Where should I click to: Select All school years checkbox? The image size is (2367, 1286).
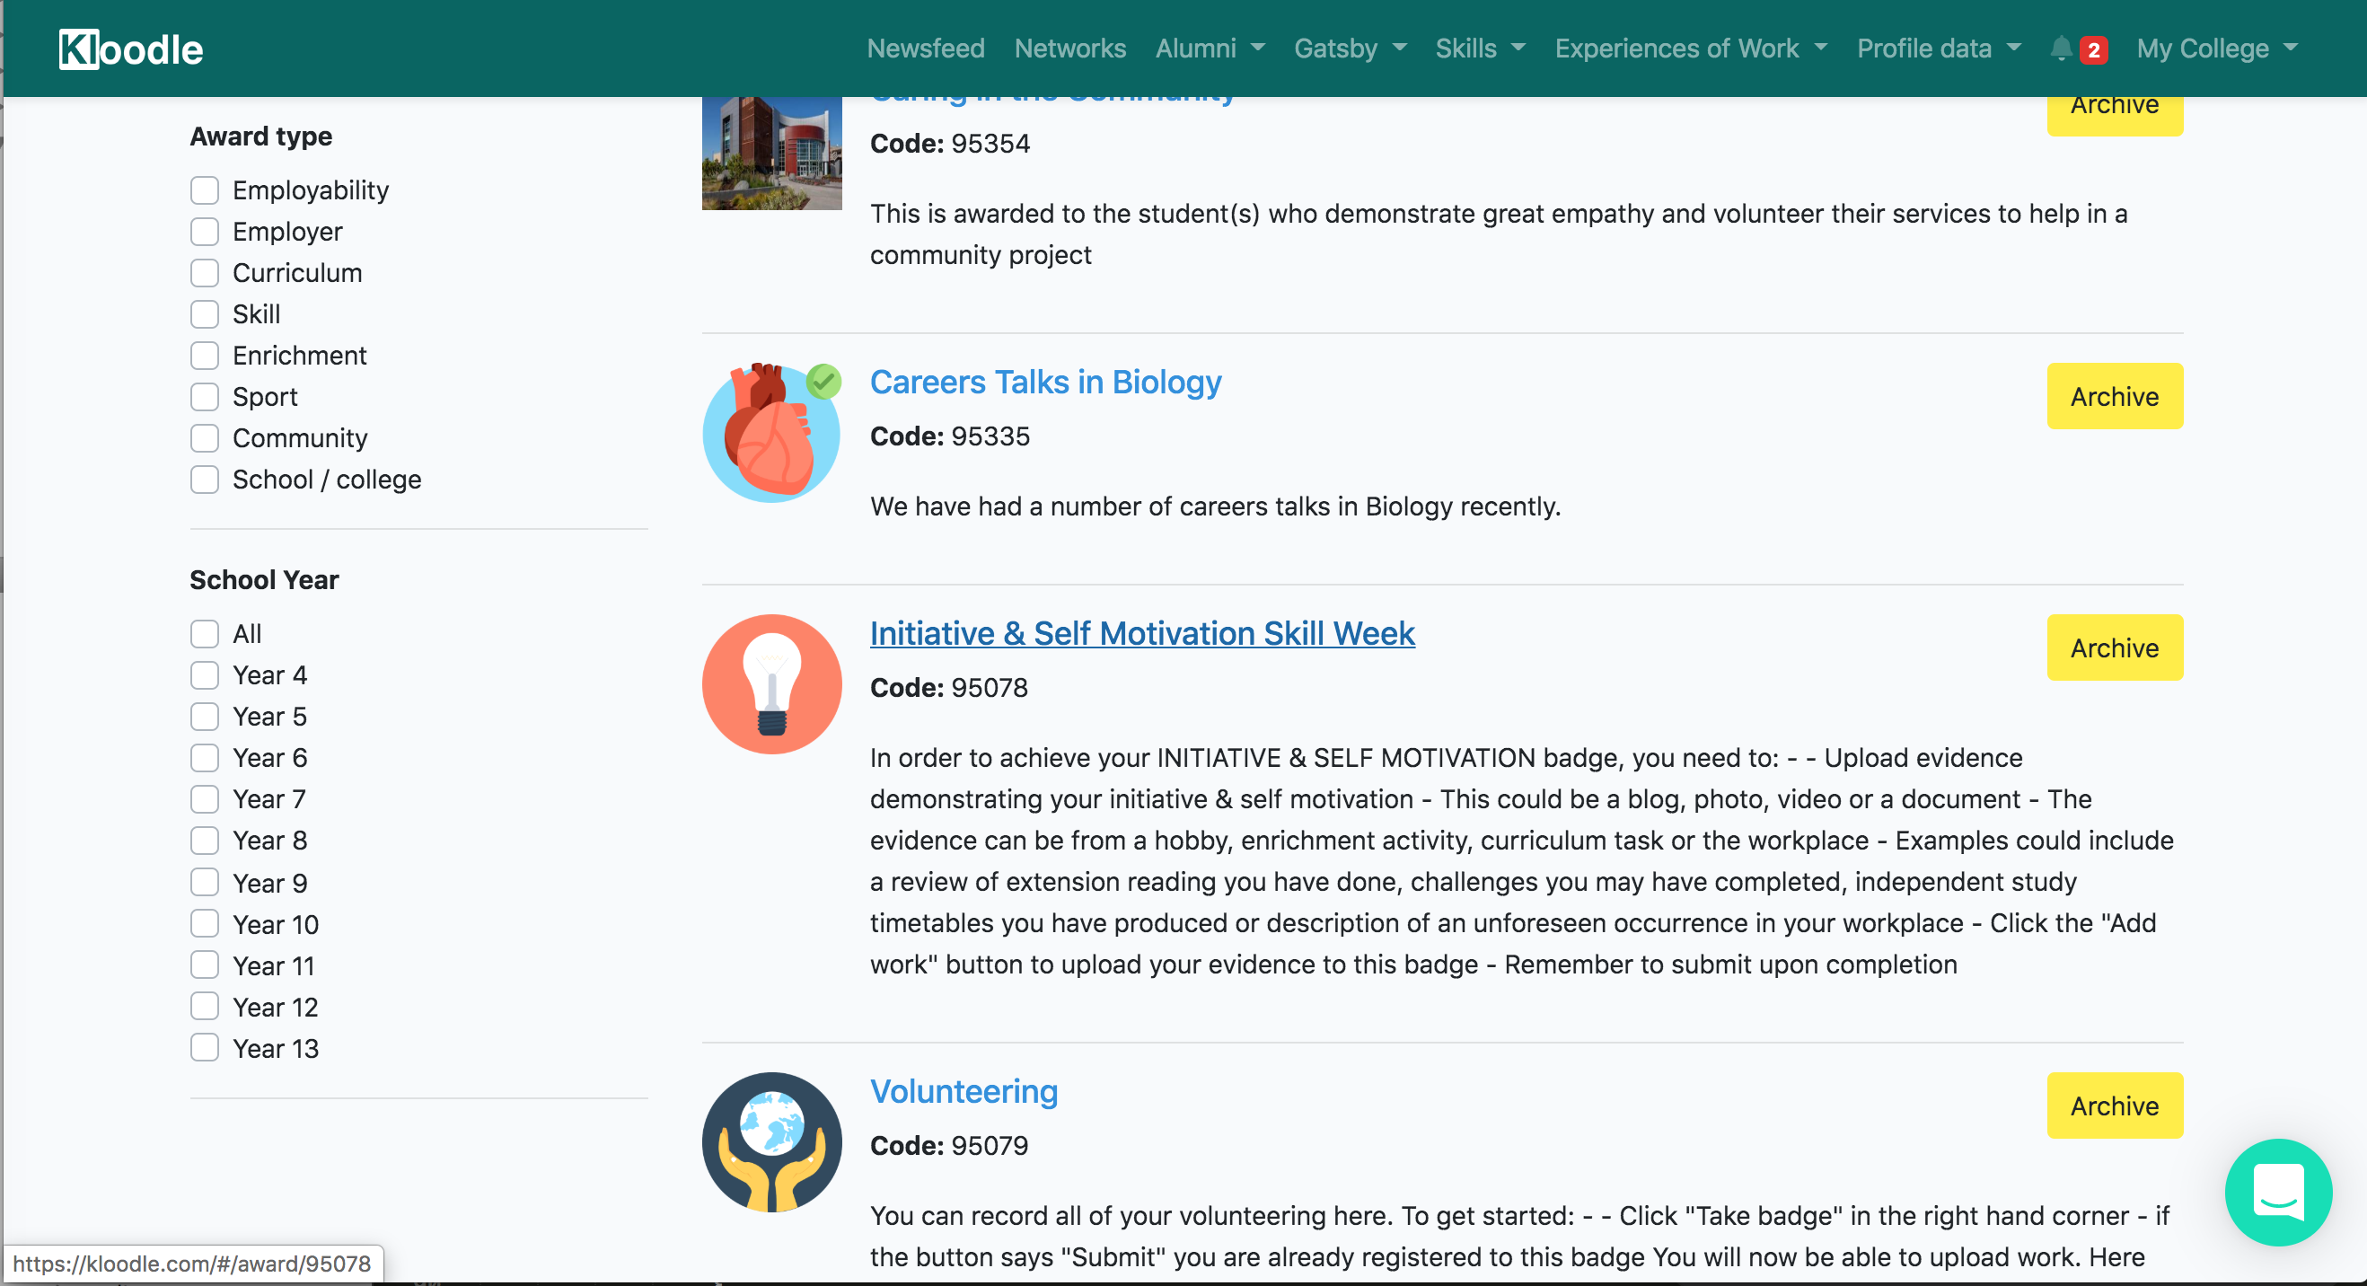point(205,634)
